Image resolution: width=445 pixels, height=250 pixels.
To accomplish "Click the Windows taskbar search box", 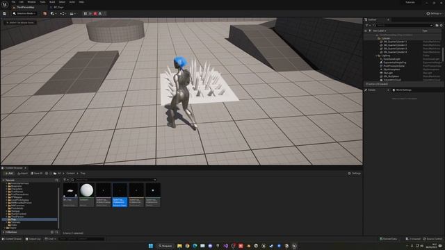I will [165, 246].
